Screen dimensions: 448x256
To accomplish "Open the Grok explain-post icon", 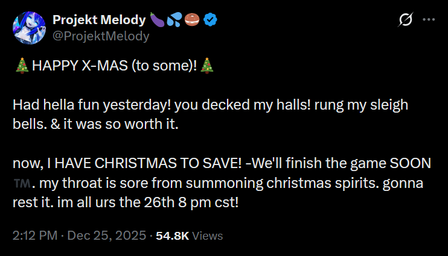I will pyautogui.click(x=405, y=20).
